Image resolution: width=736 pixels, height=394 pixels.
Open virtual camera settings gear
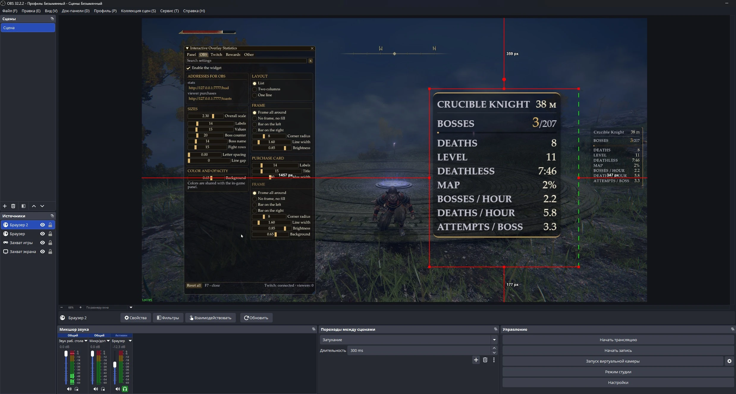coord(729,361)
